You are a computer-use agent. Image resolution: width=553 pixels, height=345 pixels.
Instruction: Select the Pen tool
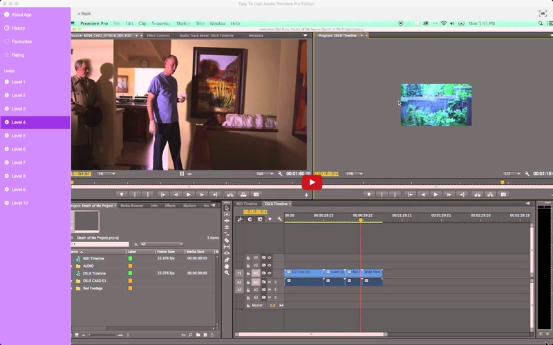pos(227,260)
